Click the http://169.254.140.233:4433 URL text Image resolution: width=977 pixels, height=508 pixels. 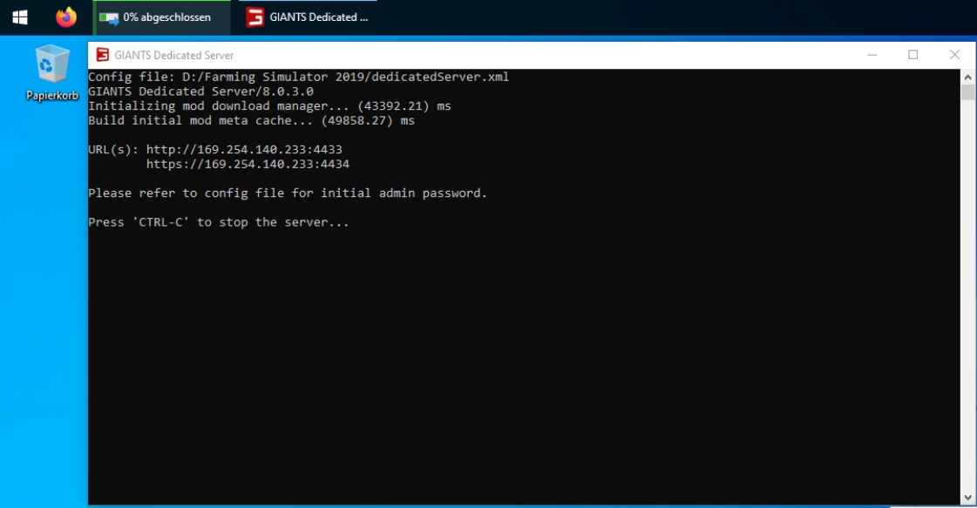(x=244, y=150)
